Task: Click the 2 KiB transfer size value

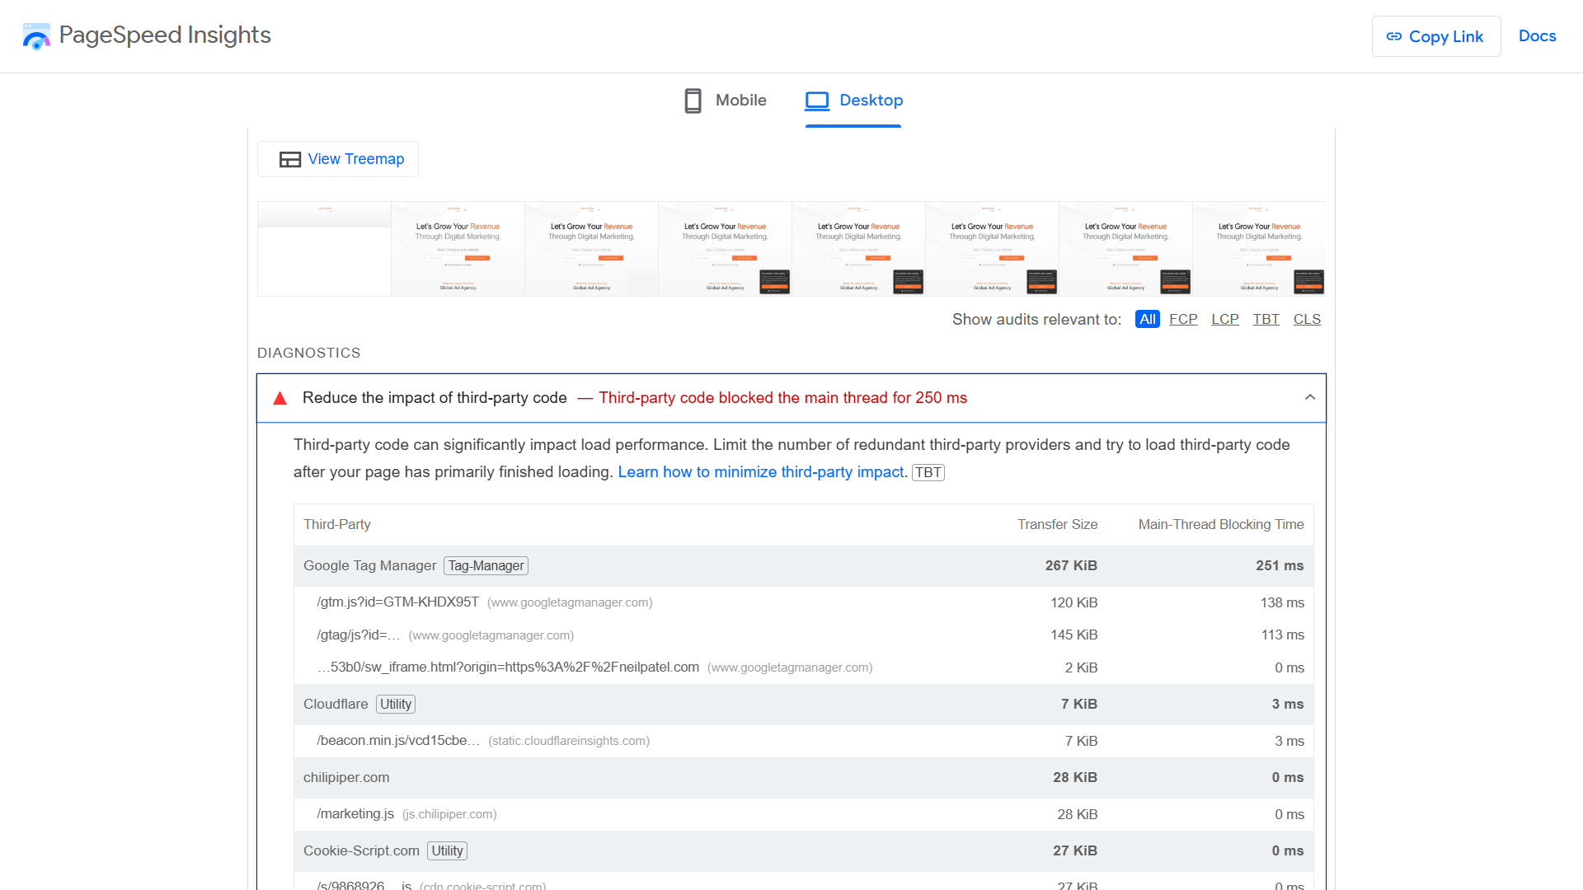Action: [1081, 667]
